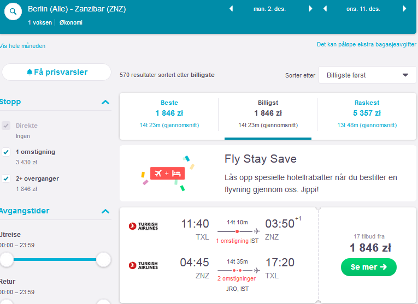Open the Billigste først sort dropdown
The width and height of the screenshot is (418, 304).
[367, 75]
